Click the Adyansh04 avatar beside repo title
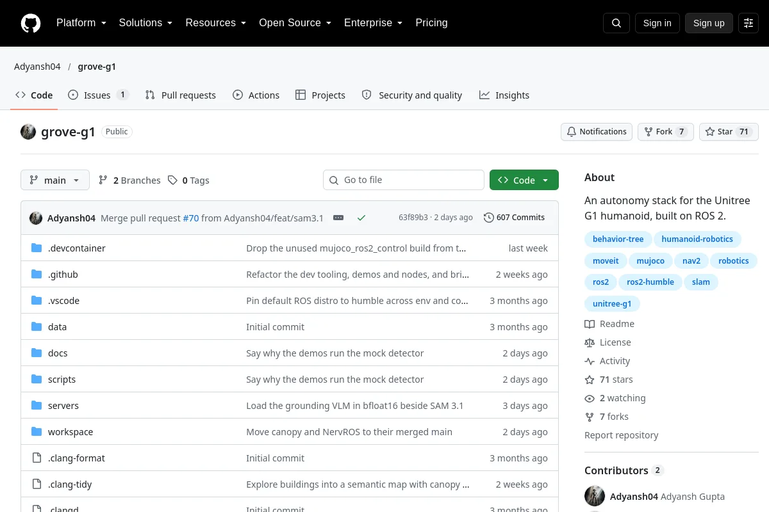Screen dimensions: 769x512 click(28, 132)
